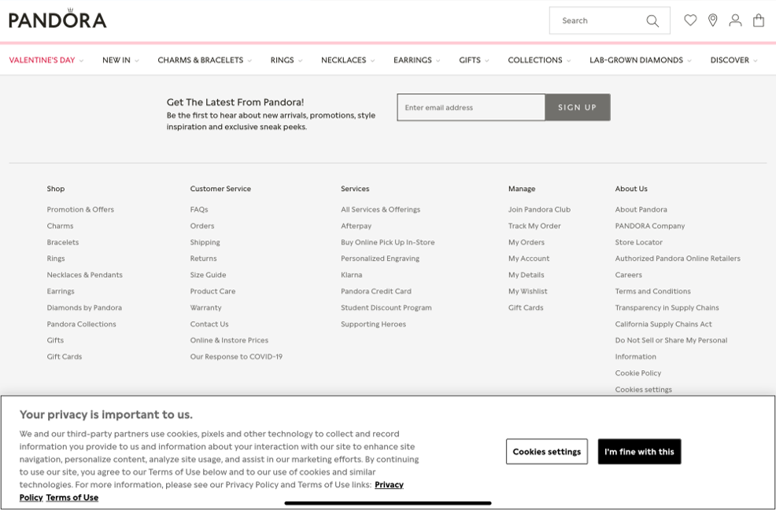Viewport: 776px width, 510px height.
Task: Expand the Gifts menu chevron
Action: tap(486, 61)
